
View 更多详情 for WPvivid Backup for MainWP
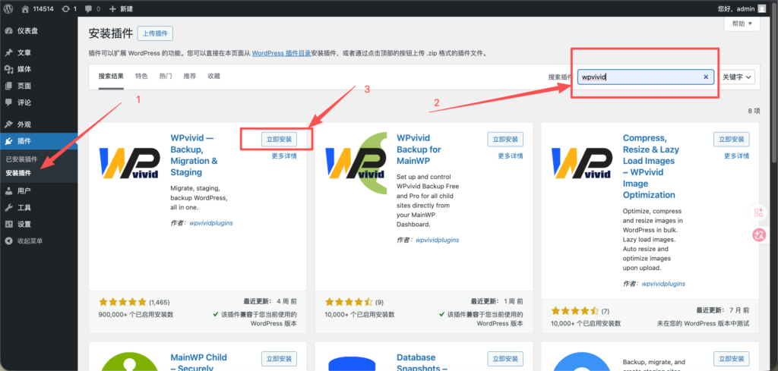coord(510,156)
